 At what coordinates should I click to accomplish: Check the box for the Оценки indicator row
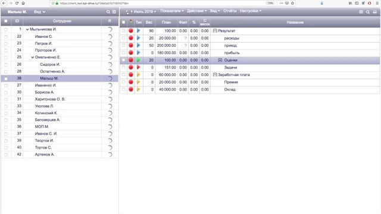(123, 60)
